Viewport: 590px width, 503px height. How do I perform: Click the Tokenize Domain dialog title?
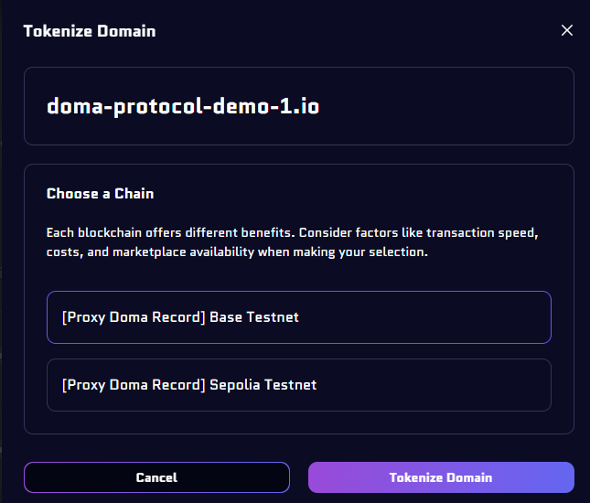(90, 31)
